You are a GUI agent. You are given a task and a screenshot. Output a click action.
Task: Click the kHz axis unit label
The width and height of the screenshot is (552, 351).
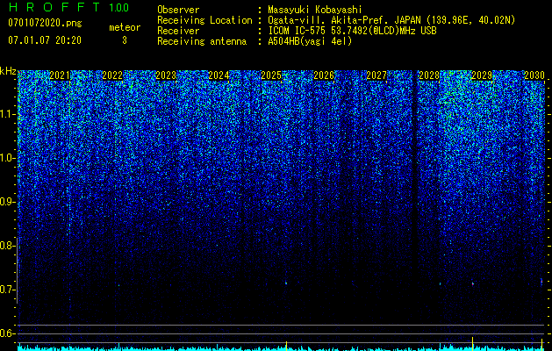tap(8, 71)
